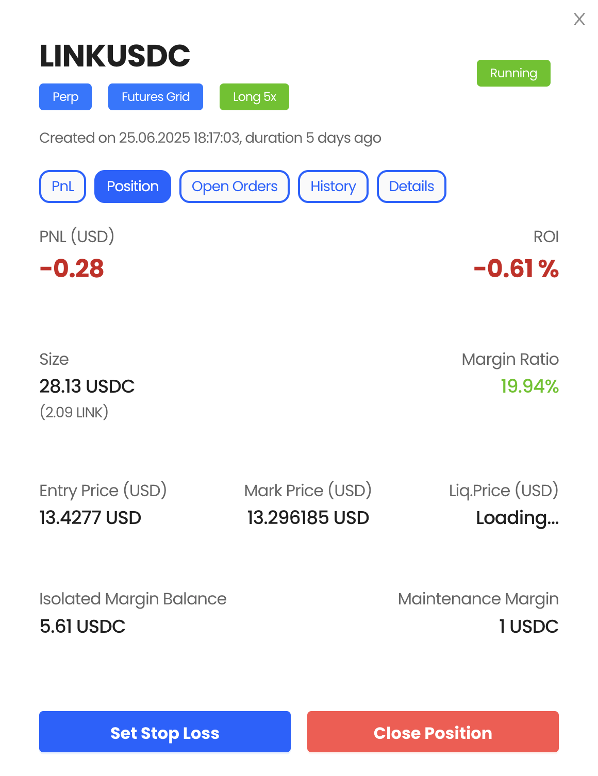Open the History tab

[333, 187]
